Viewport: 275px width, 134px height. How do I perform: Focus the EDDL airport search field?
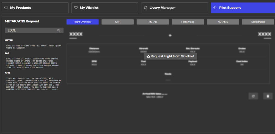30,30
